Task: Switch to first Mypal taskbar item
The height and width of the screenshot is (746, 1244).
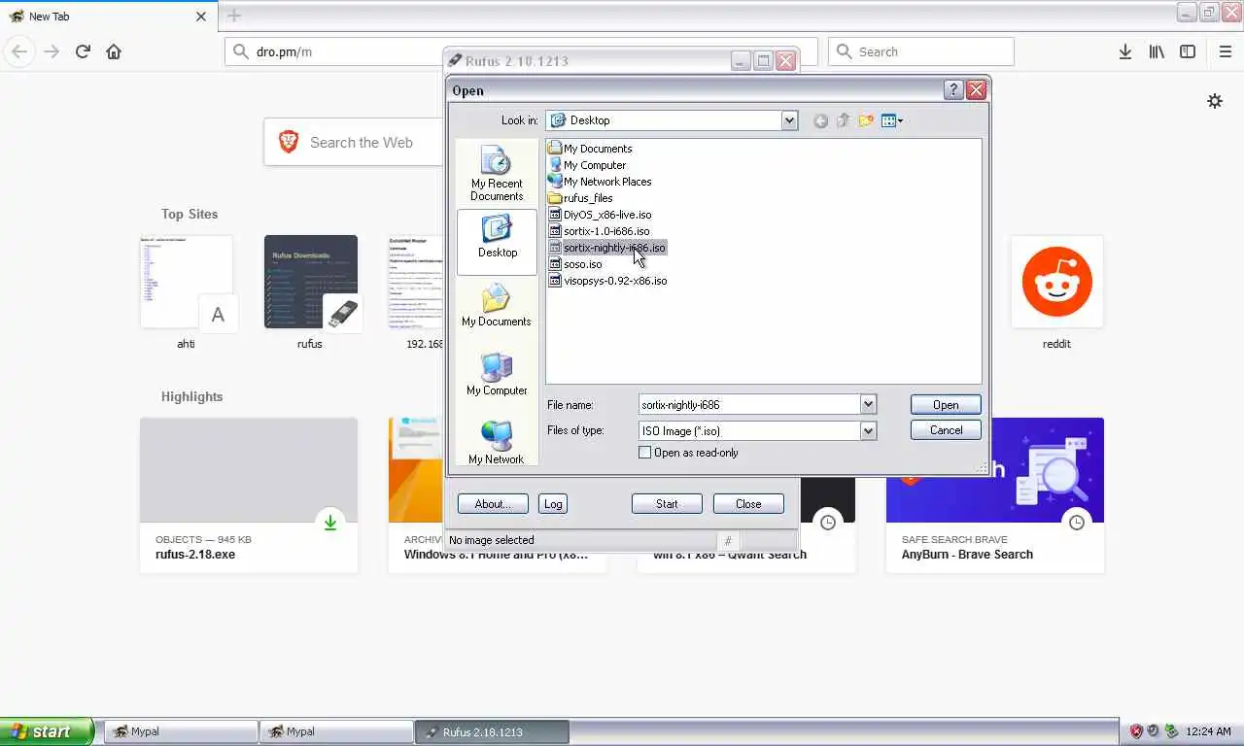Action: tap(181, 731)
